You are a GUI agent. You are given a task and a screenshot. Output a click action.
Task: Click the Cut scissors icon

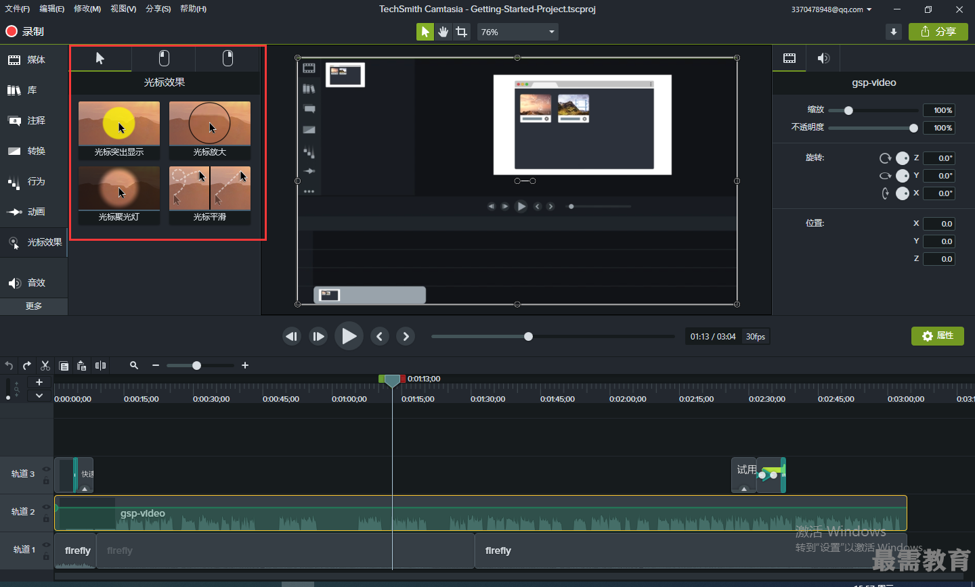tap(45, 366)
